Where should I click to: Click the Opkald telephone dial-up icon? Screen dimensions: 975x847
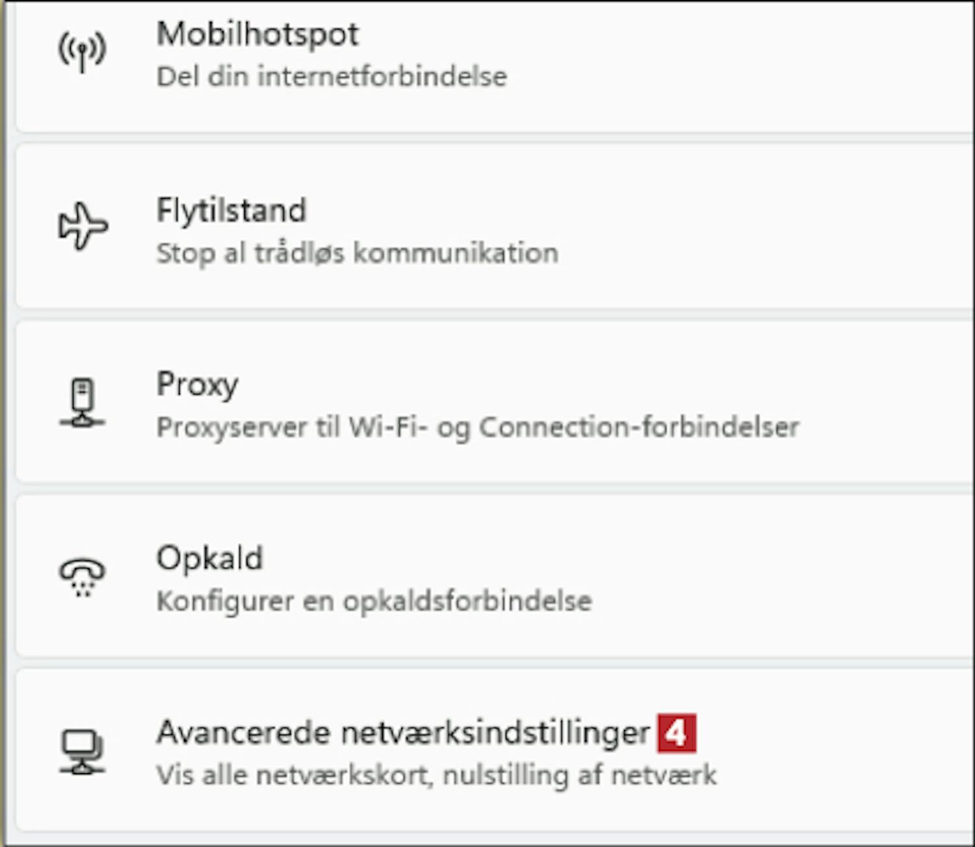point(82,577)
